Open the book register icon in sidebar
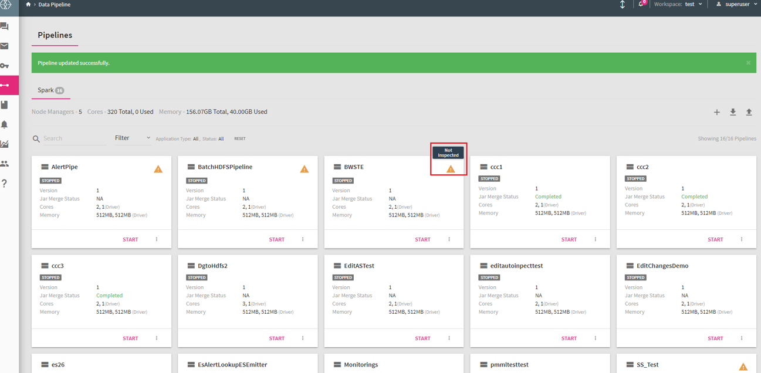 click(x=5, y=105)
